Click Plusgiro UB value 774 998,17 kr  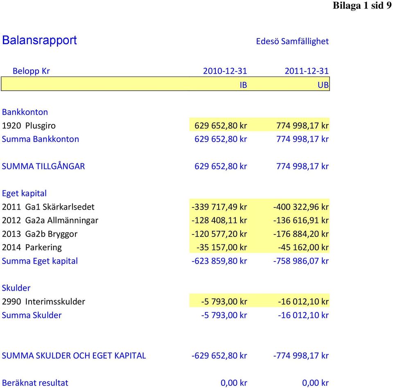tap(302, 126)
